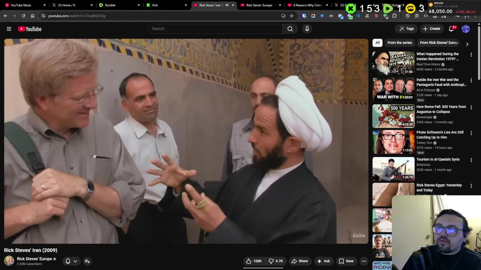Open Inside the Iran War video title

[441, 82]
